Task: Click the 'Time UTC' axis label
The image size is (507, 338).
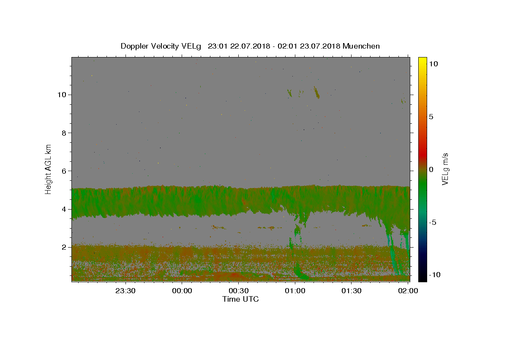Action: pos(240,299)
